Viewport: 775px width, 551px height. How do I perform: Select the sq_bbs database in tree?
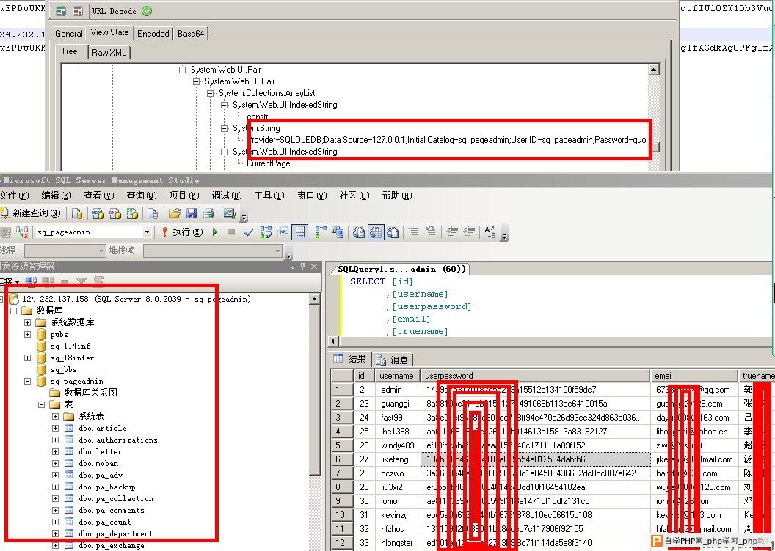63,370
